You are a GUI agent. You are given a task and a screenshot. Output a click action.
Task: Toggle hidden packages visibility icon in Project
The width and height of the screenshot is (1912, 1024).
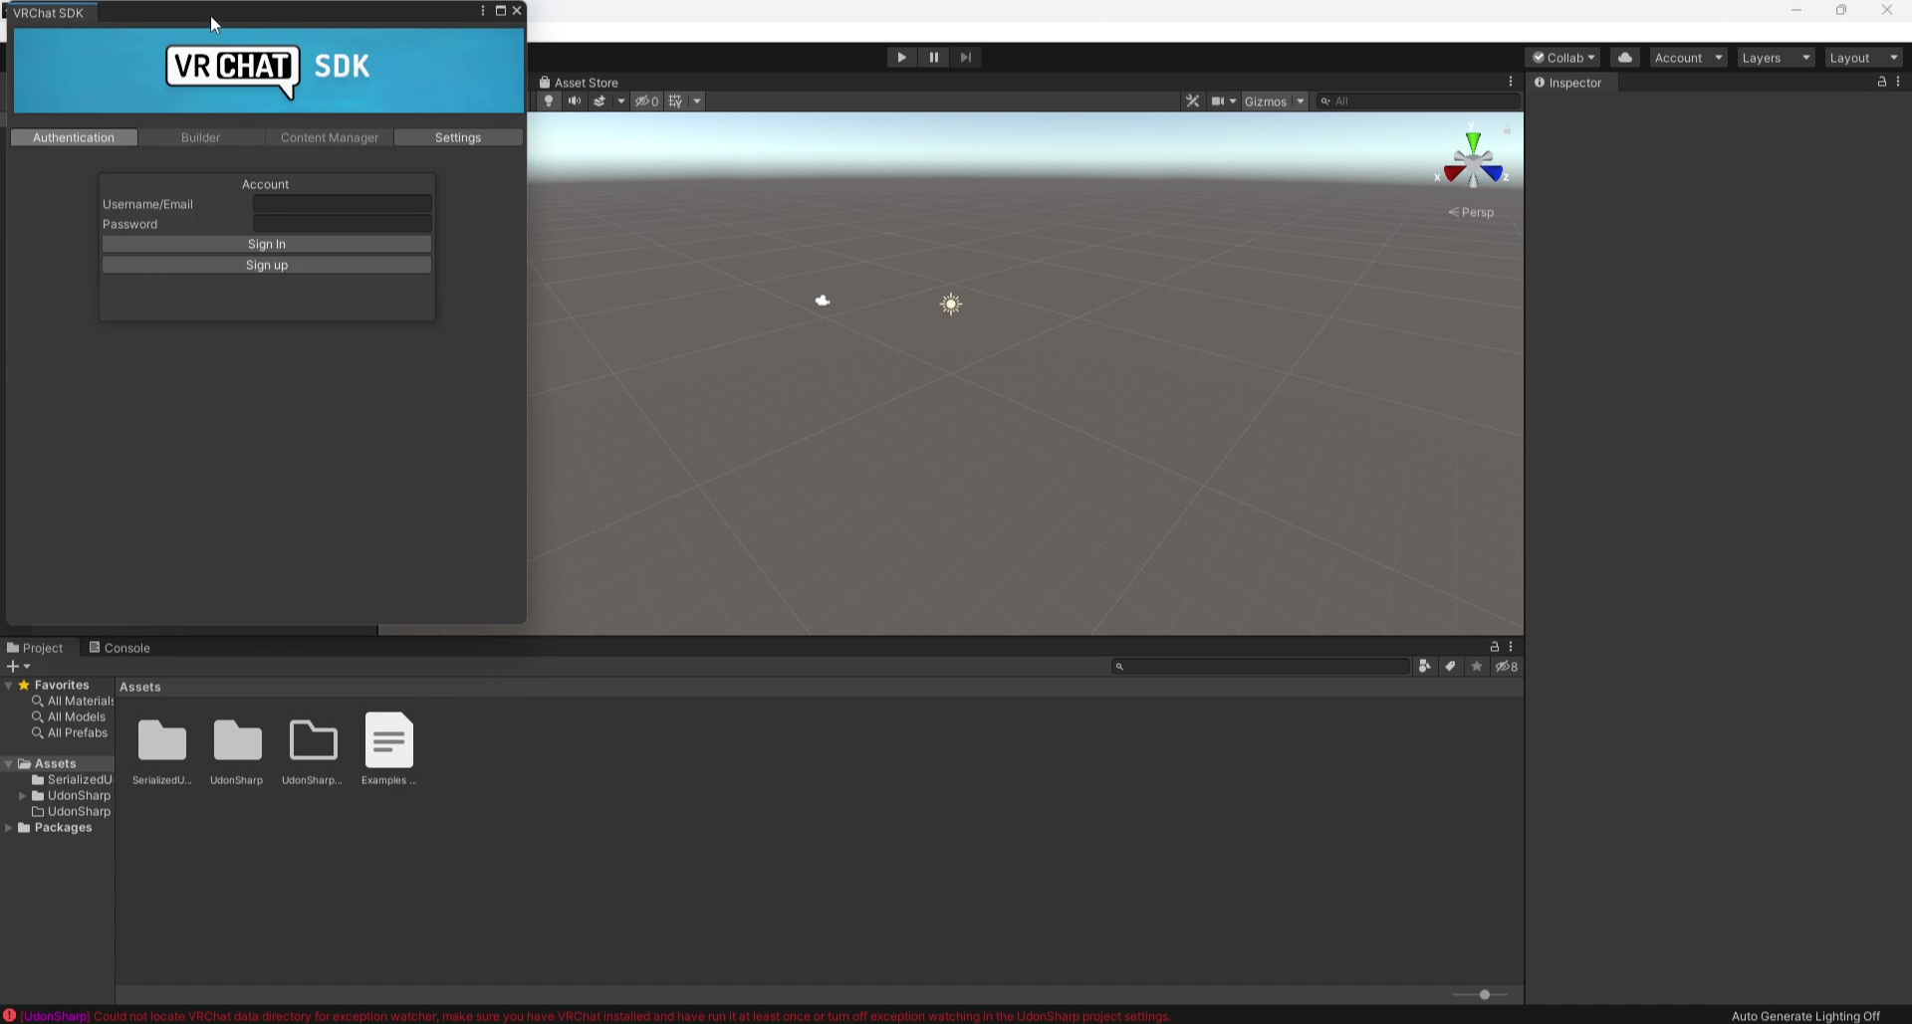[1507, 667]
